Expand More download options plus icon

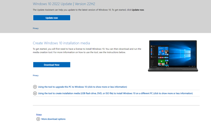pyautogui.click(x=38, y=119)
